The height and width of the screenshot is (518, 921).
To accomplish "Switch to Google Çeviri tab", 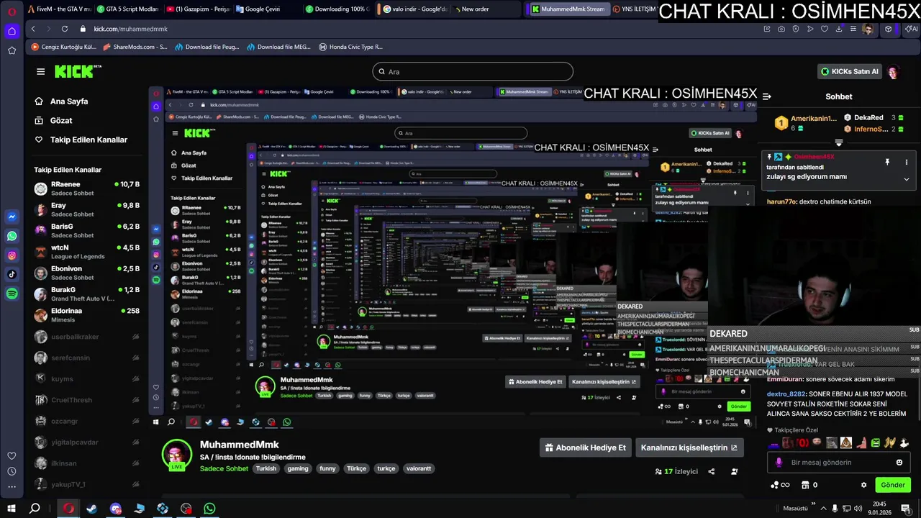I will coord(265,9).
